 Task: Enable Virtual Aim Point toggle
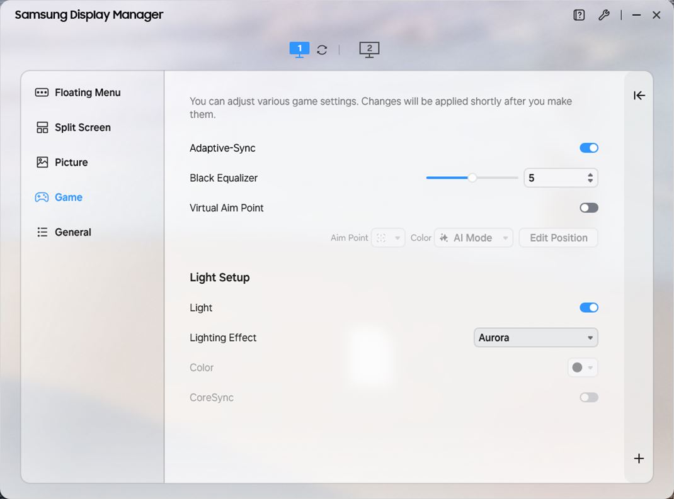pyautogui.click(x=589, y=208)
